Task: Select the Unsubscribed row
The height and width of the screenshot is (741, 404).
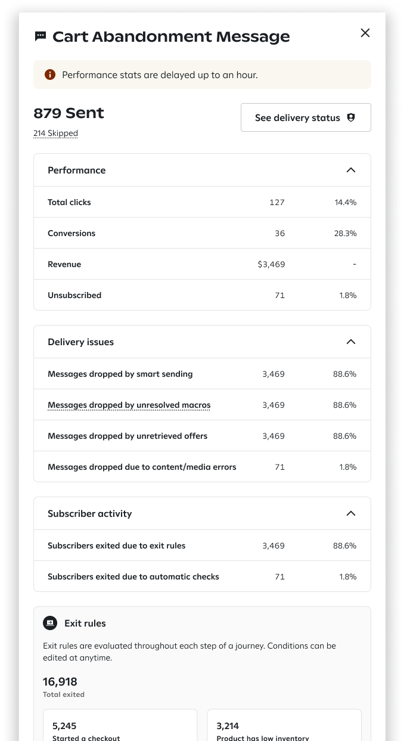Action: click(x=202, y=295)
